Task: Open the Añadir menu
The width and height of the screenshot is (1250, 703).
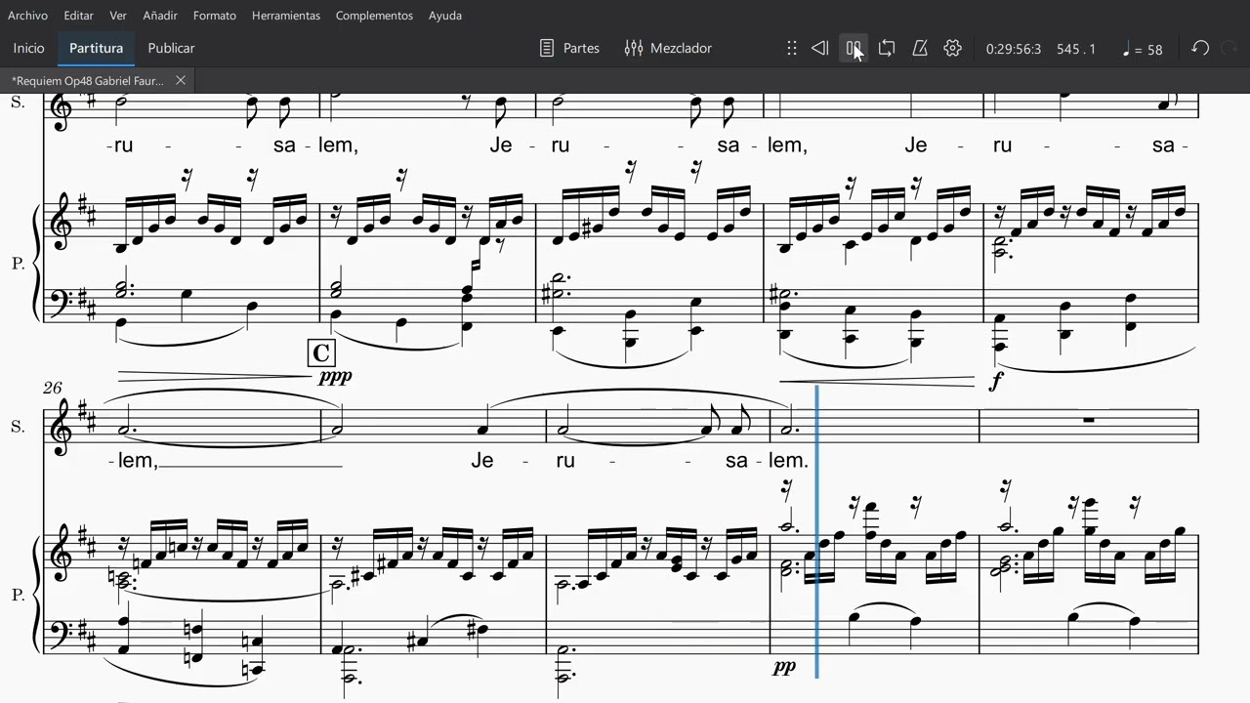Action: tap(160, 16)
